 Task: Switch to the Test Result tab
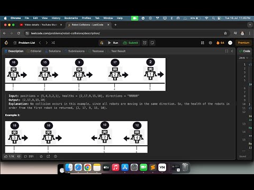tap(116, 51)
